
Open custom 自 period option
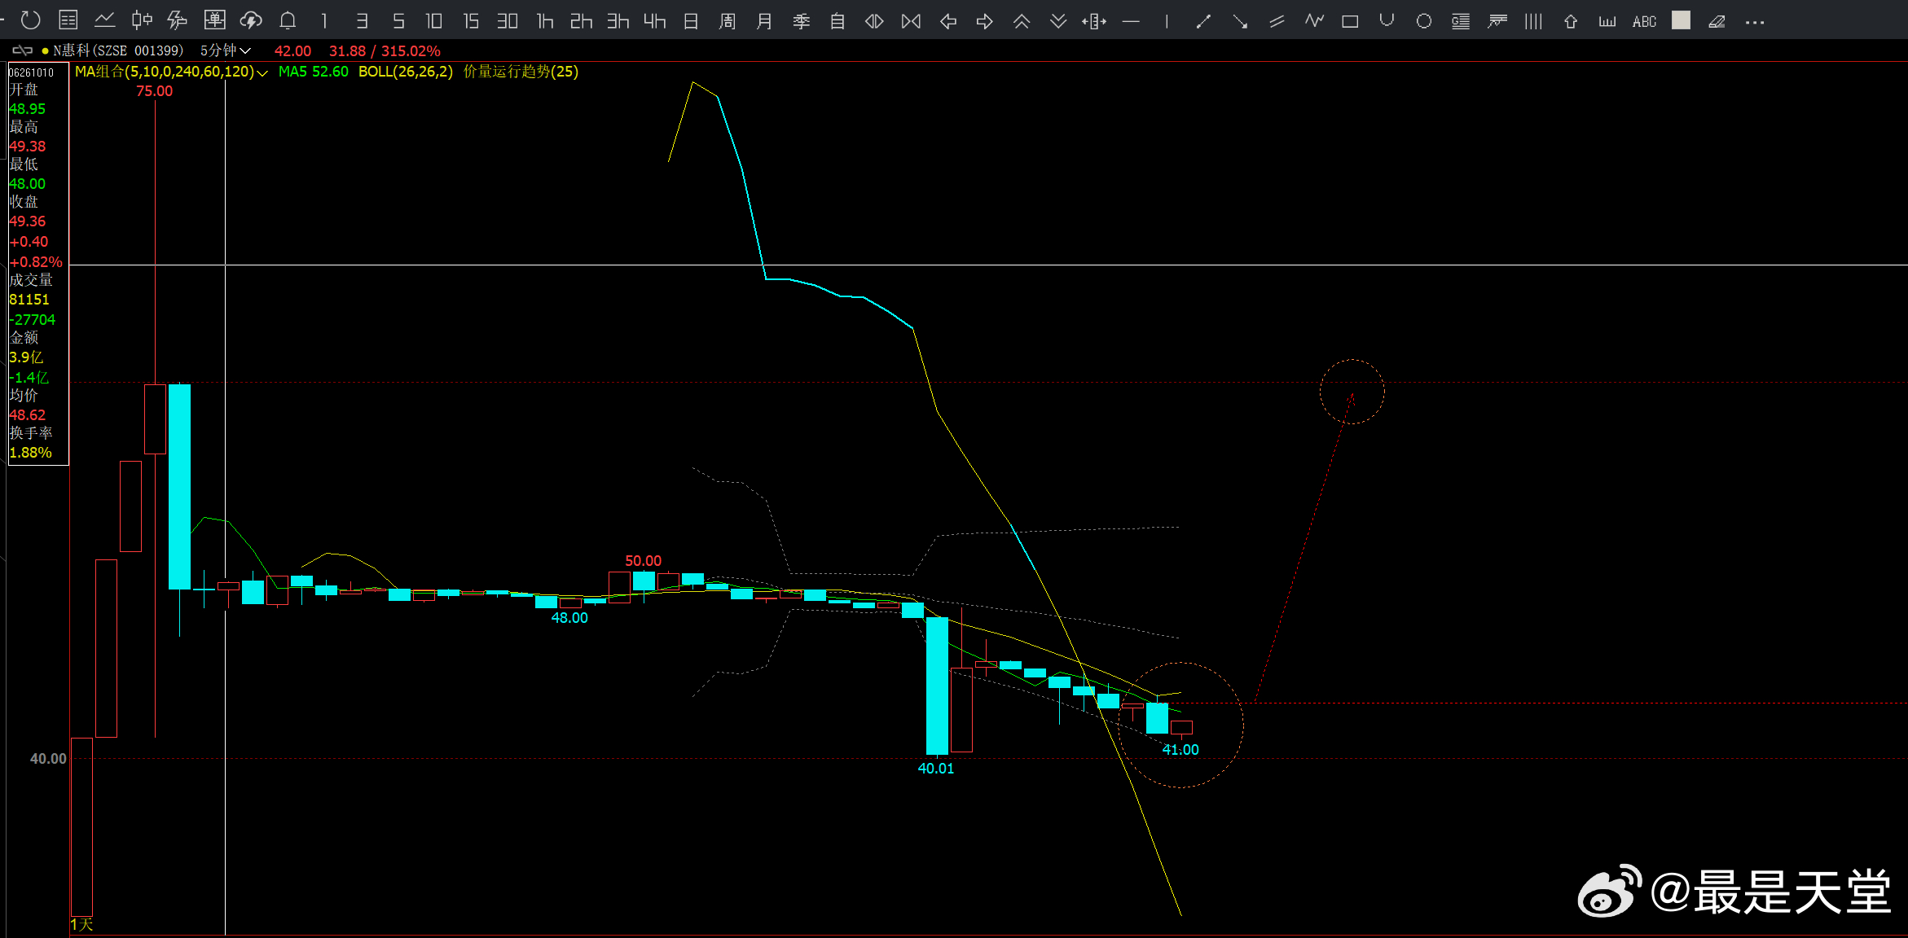tap(837, 21)
